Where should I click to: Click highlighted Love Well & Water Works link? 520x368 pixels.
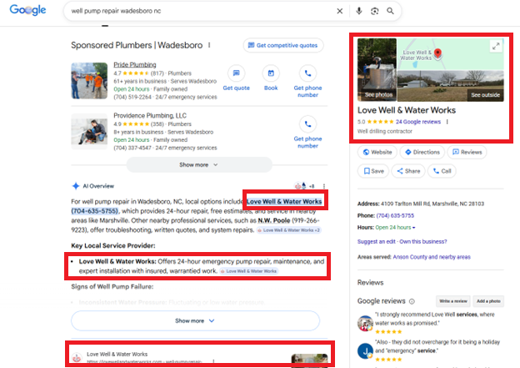[x=284, y=201]
